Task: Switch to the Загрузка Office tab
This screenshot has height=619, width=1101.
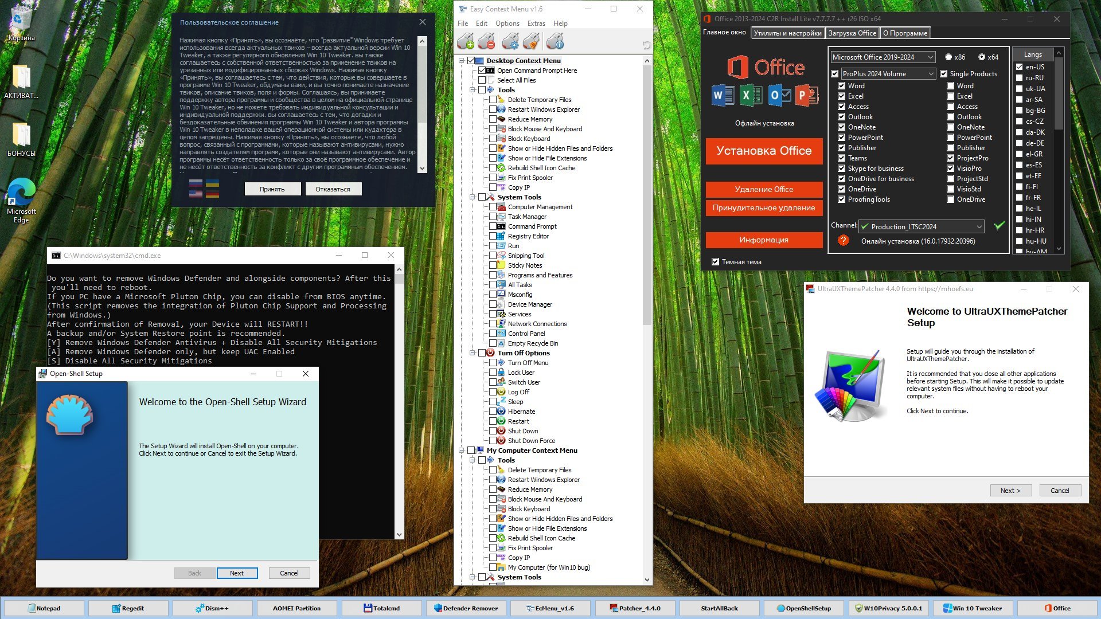Action: pos(852,33)
